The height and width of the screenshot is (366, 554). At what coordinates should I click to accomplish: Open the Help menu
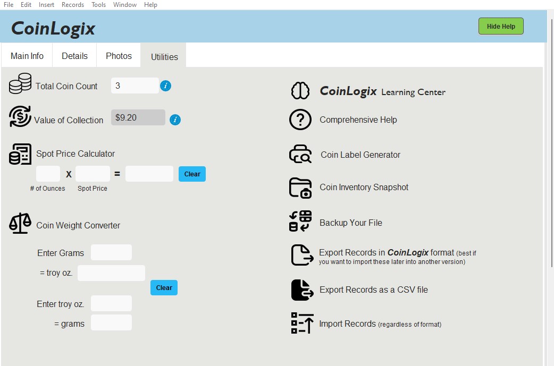[x=150, y=5]
